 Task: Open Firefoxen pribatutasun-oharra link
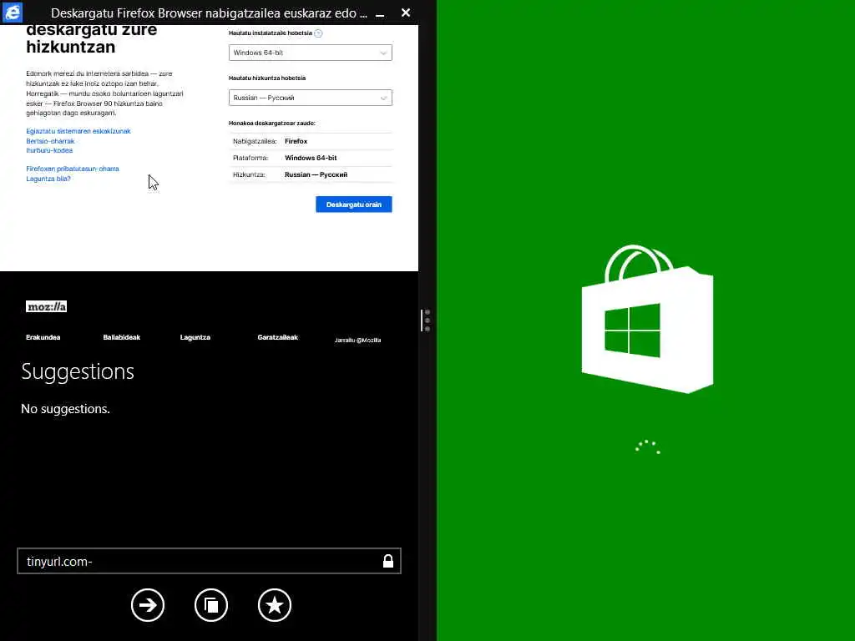73,169
